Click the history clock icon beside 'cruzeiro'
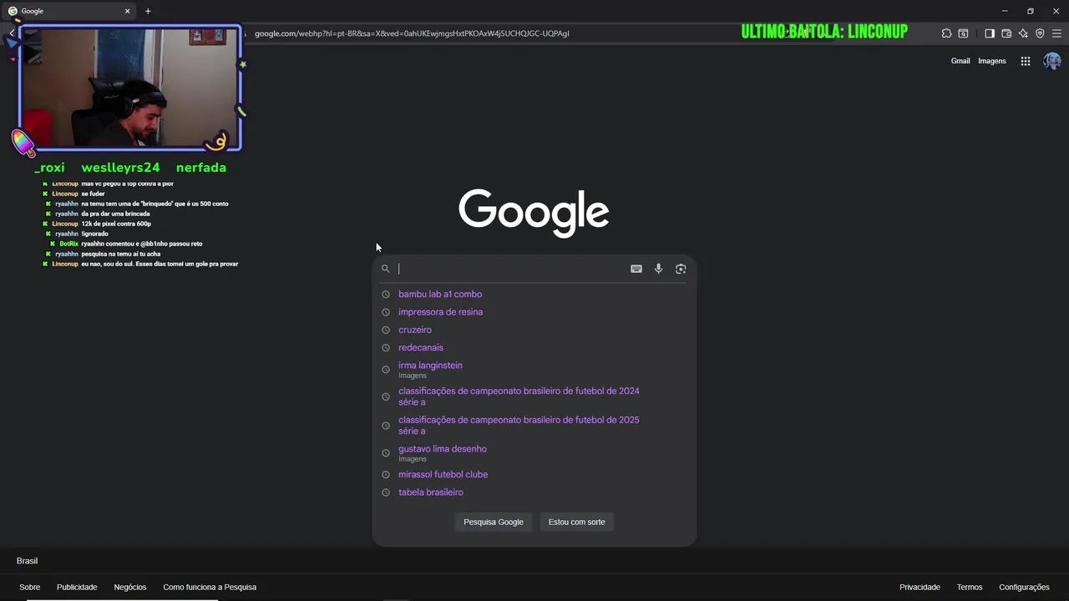Viewport: 1069px width, 601px height. pos(386,330)
